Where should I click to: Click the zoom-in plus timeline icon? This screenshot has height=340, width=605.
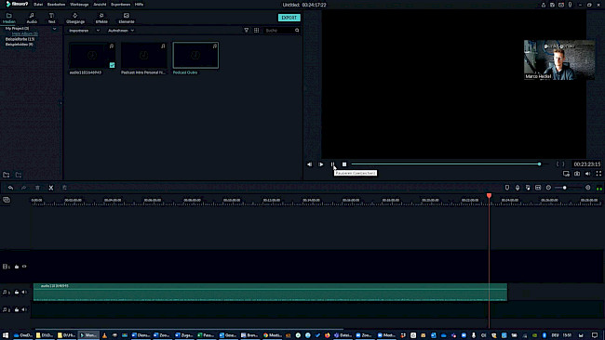point(588,188)
